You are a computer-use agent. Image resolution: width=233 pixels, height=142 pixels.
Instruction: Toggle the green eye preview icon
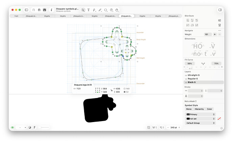[x=12, y=127]
